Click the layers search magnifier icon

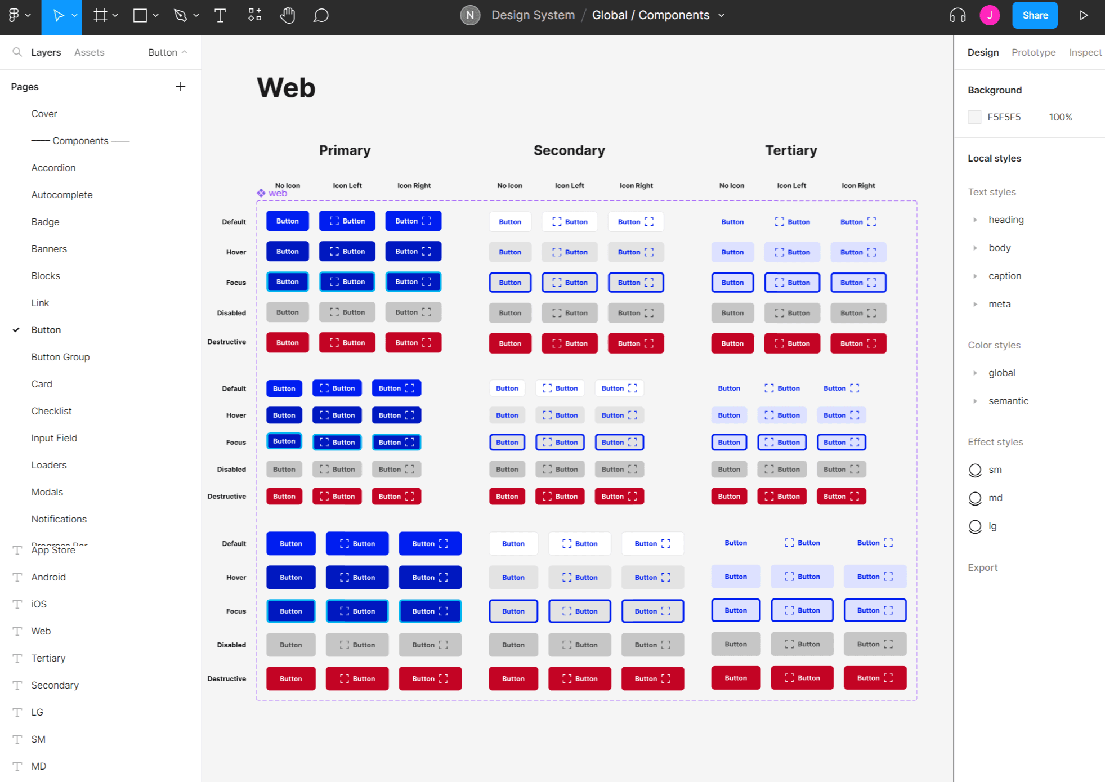tap(17, 52)
